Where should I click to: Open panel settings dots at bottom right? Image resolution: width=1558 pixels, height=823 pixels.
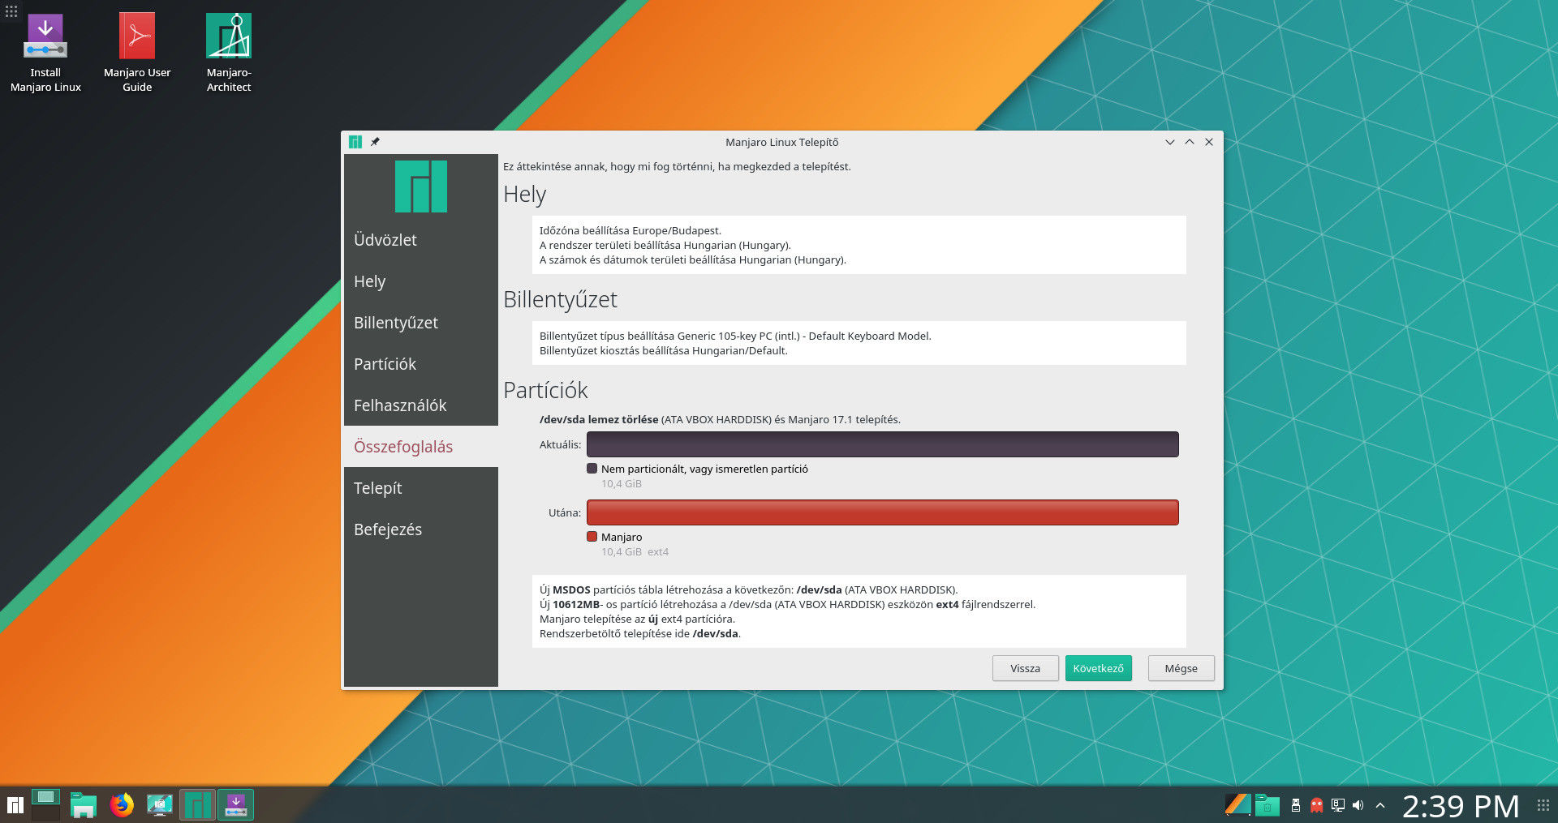click(1543, 805)
